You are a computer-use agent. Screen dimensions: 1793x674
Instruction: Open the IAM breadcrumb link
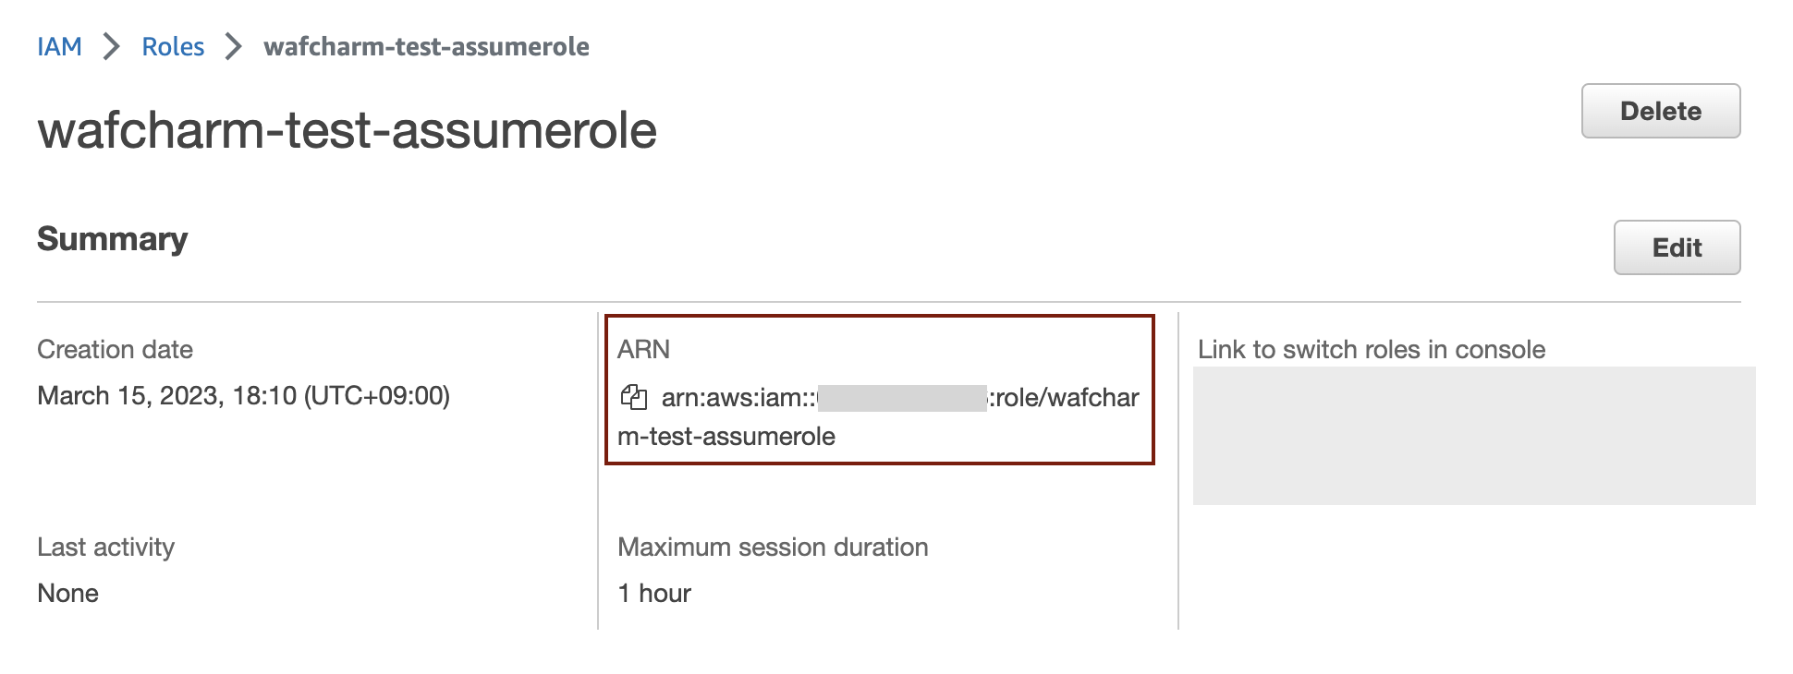point(59,46)
